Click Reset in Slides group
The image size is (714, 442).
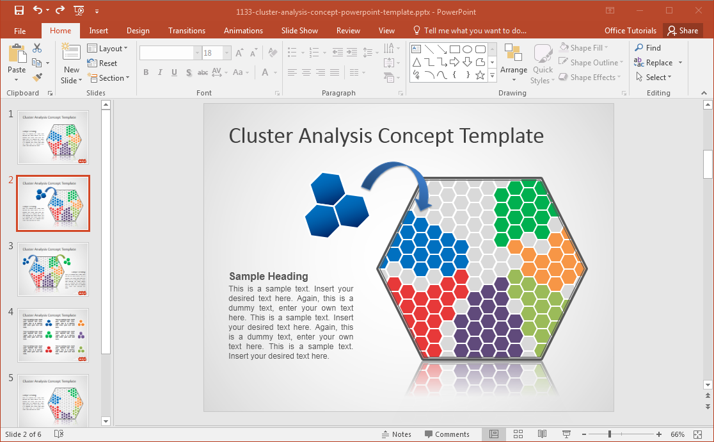(102, 63)
